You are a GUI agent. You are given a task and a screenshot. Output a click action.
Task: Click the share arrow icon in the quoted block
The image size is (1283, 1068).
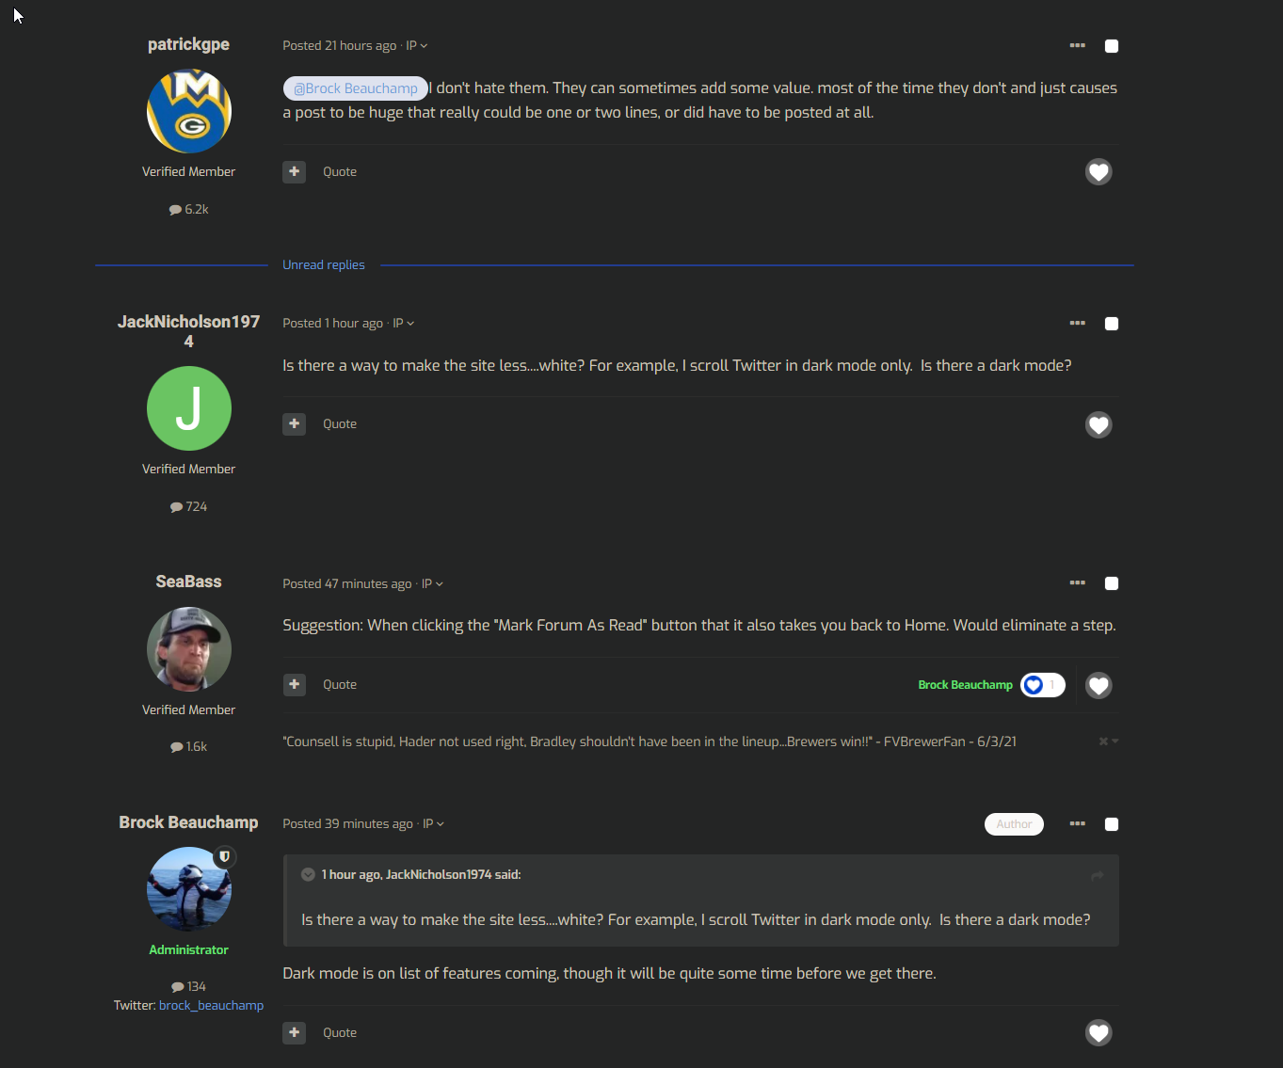(x=1098, y=875)
